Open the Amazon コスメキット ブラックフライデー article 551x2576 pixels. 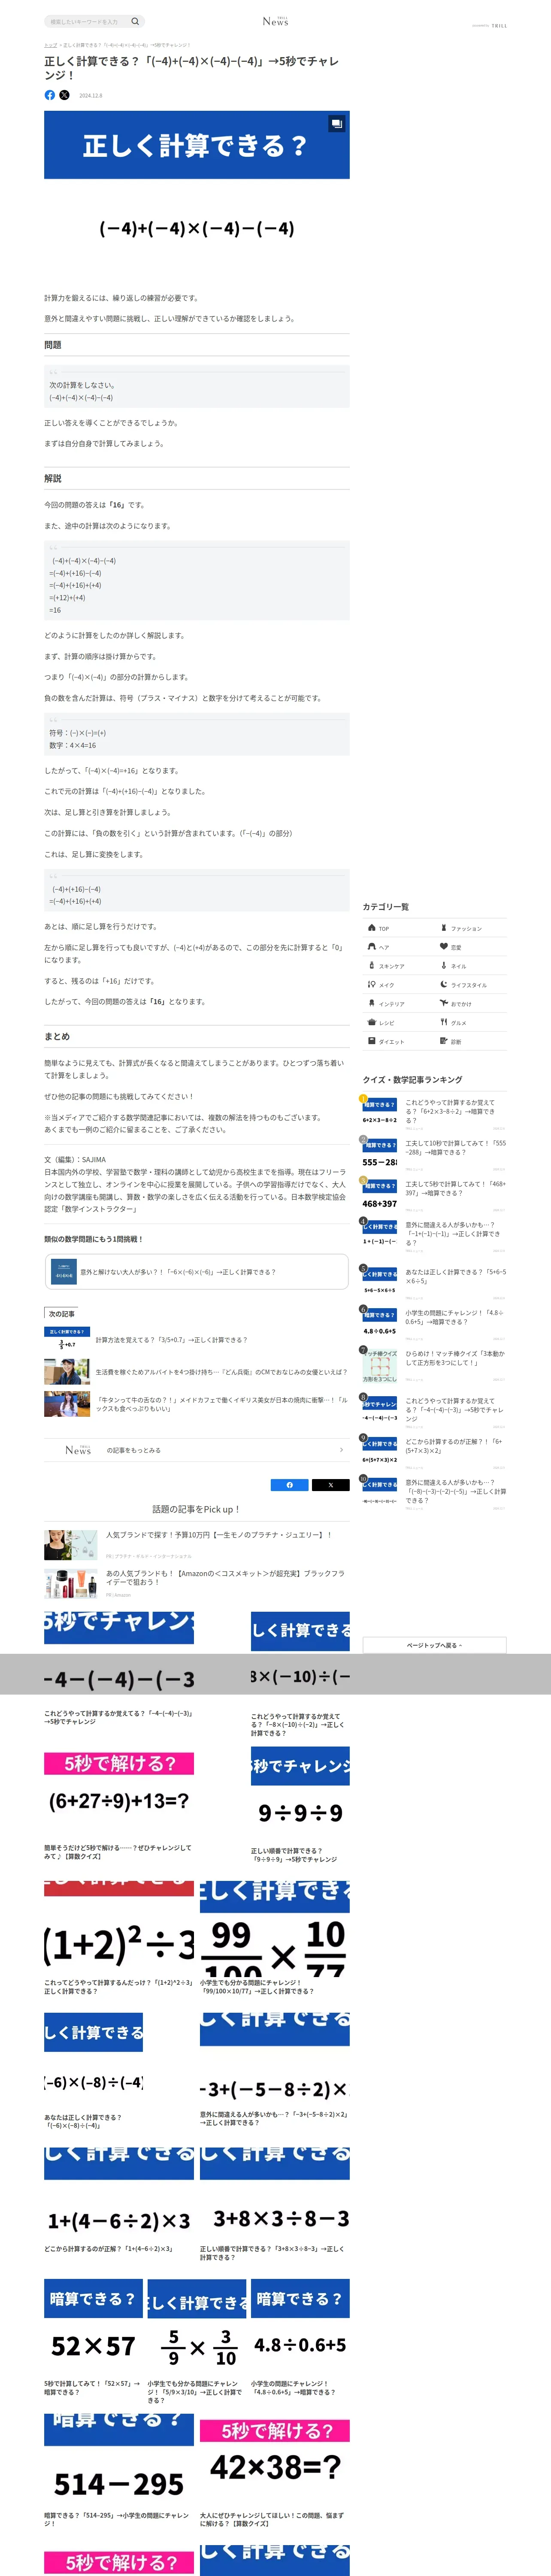tap(196, 1583)
